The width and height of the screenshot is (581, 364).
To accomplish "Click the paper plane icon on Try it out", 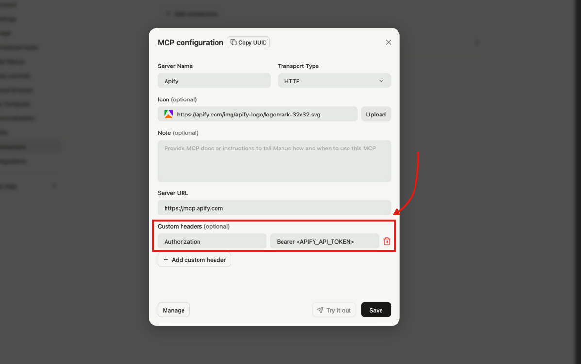I will point(320,310).
